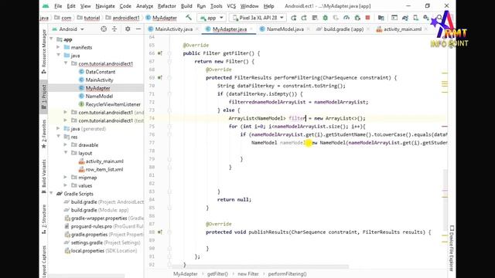Click the Attach Debugger to Android Process icon

click(357, 18)
